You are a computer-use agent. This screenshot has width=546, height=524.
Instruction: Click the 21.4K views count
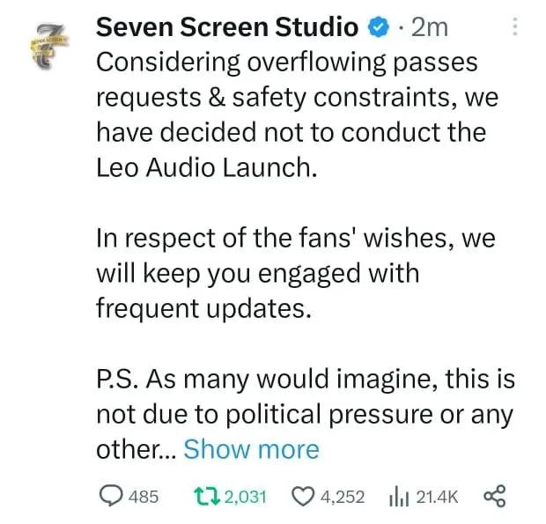(437, 497)
